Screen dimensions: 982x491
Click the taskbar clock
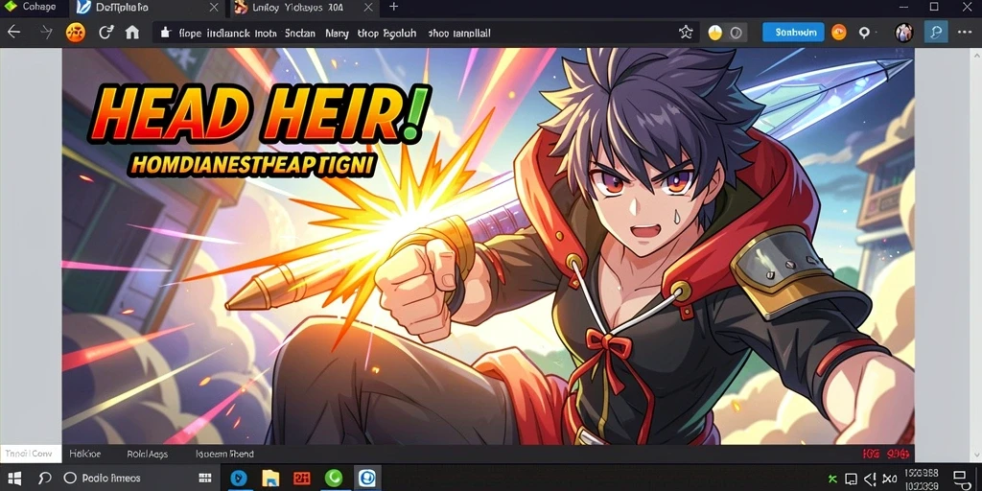(922, 479)
